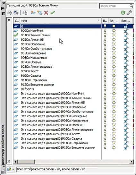Select the Defpoints layer row

point(57,89)
